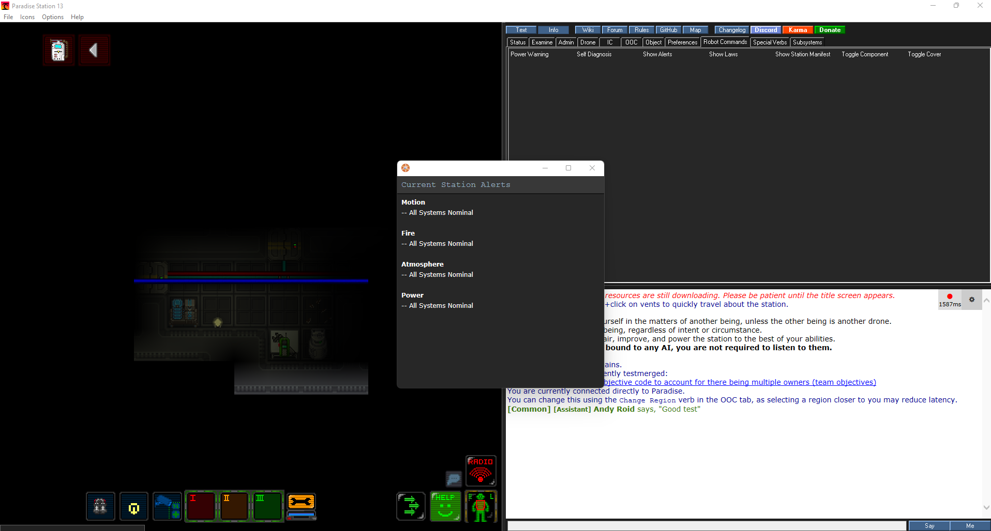Open the team objectives testmerge link
Screen dimensions: 991x531
(740, 382)
